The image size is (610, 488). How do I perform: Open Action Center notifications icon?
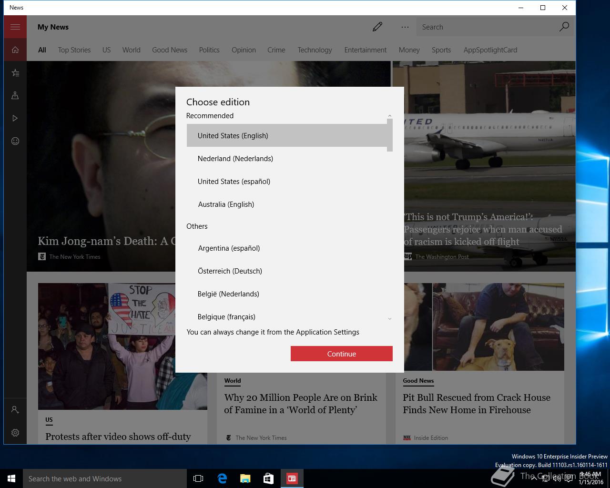pyautogui.click(x=569, y=478)
